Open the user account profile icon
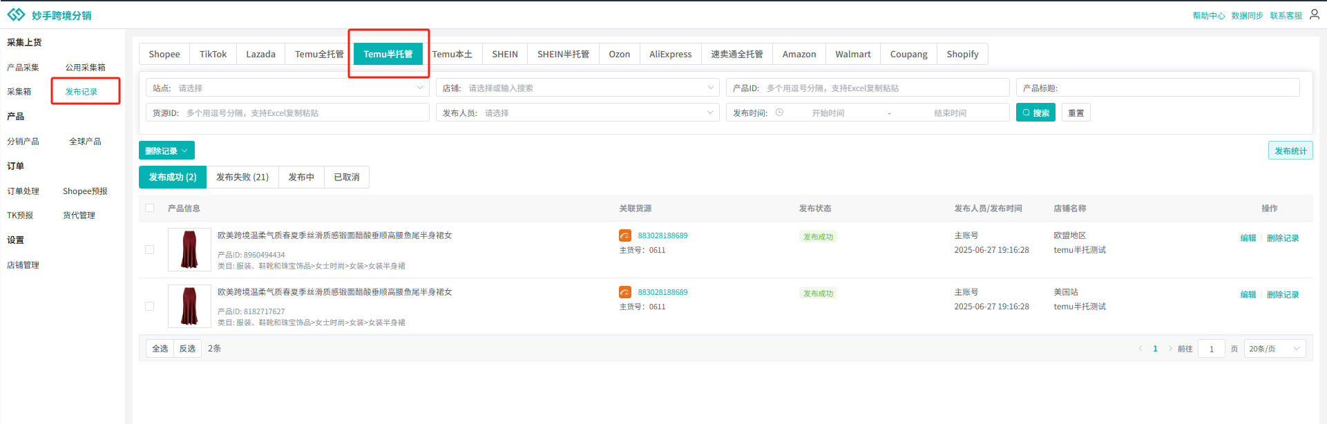This screenshot has height=424, width=1327. coord(1314,15)
